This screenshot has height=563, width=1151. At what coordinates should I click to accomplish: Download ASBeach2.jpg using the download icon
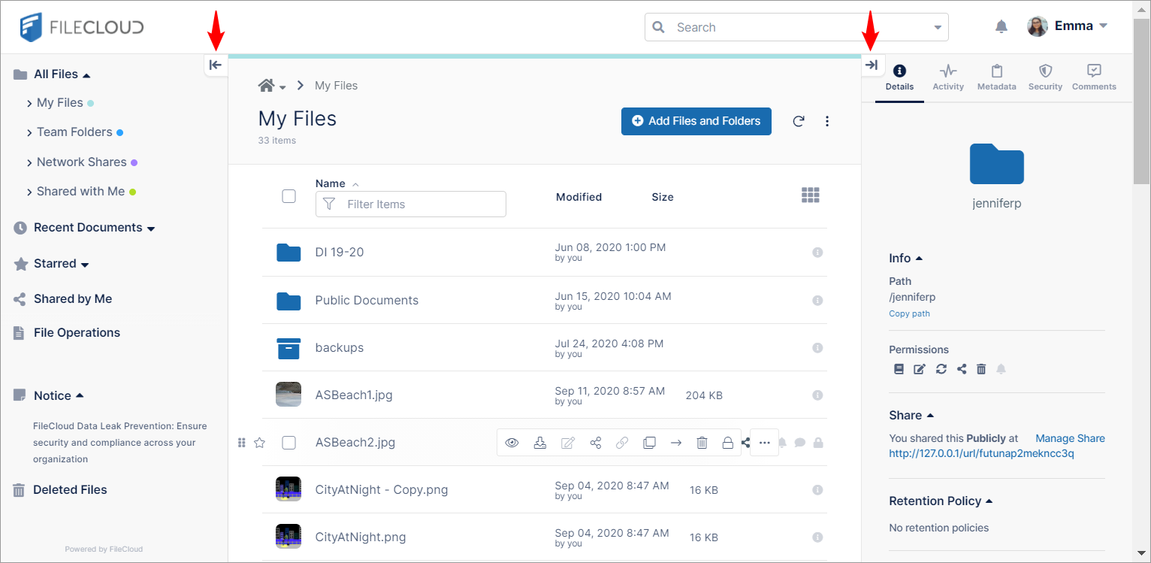coord(539,443)
